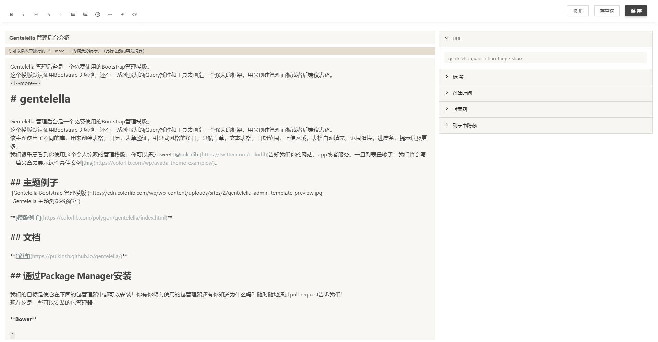Open the 文档 documentation link
658x342 pixels.
pyautogui.click(x=23, y=256)
